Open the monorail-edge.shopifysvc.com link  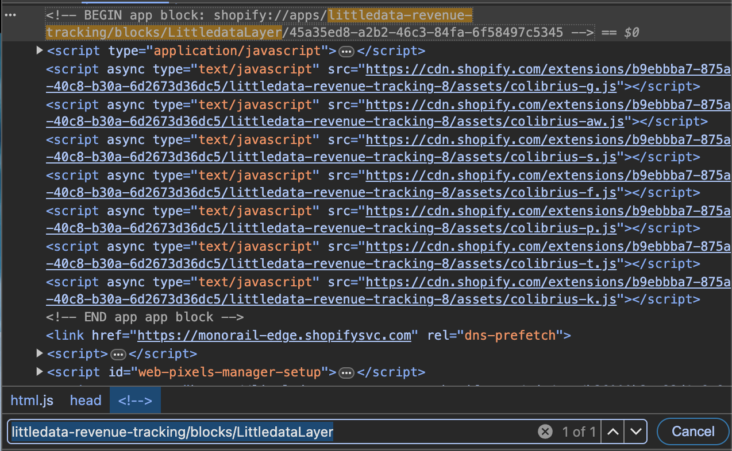pyautogui.click(x=275, y=335)
